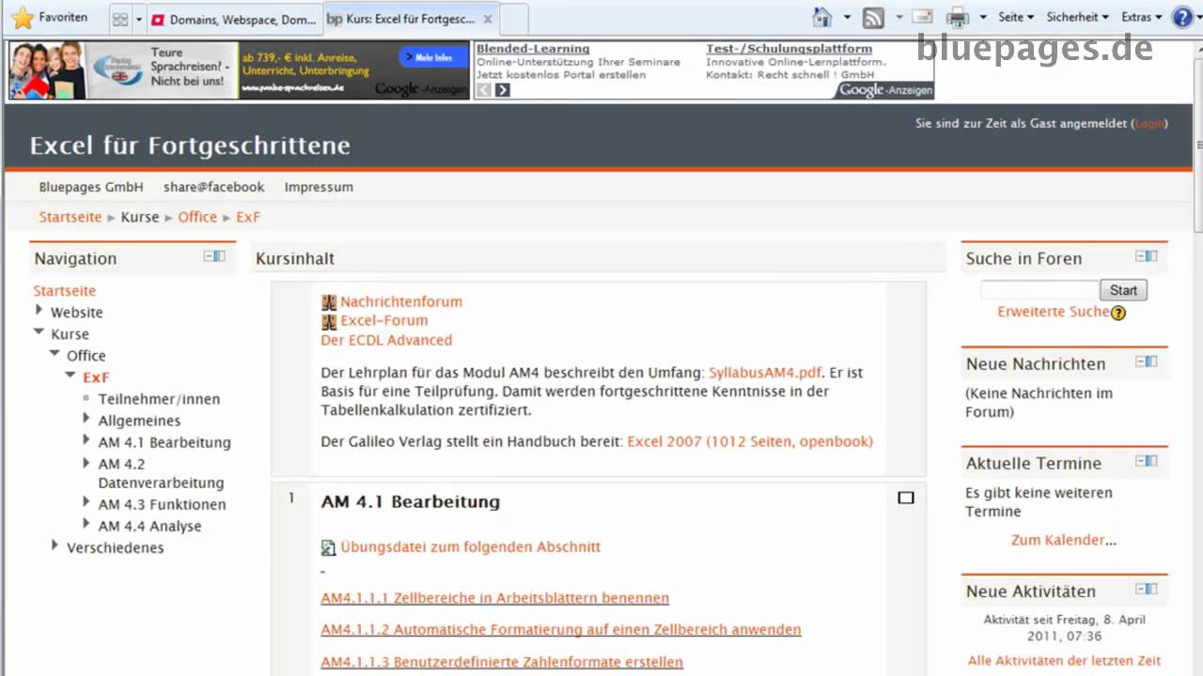Click the Login link in header
This screenshot has width=1203, height=676.
[1149, 123]
